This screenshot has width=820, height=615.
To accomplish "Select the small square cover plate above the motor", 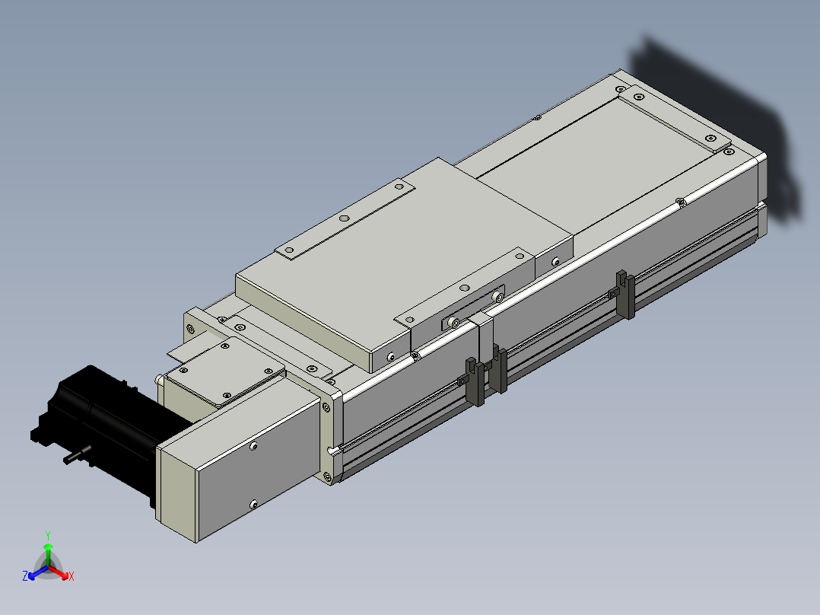I will point(225,371).
